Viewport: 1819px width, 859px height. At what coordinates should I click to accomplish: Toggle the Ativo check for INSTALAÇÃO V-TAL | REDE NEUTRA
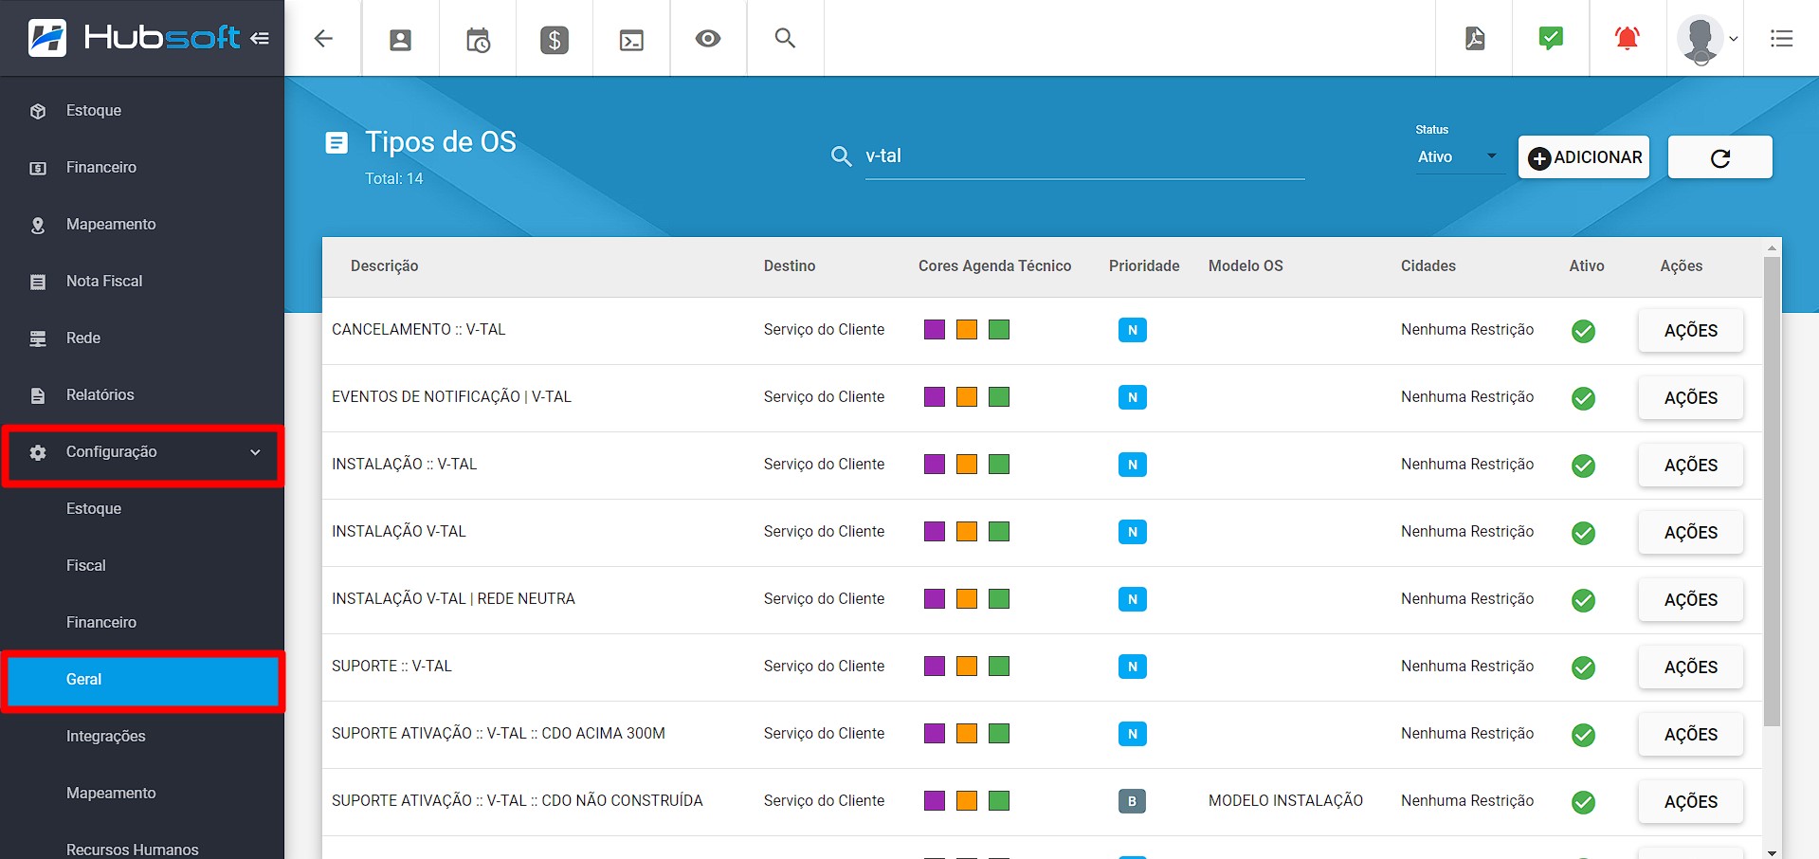(x=1583, y=600)
